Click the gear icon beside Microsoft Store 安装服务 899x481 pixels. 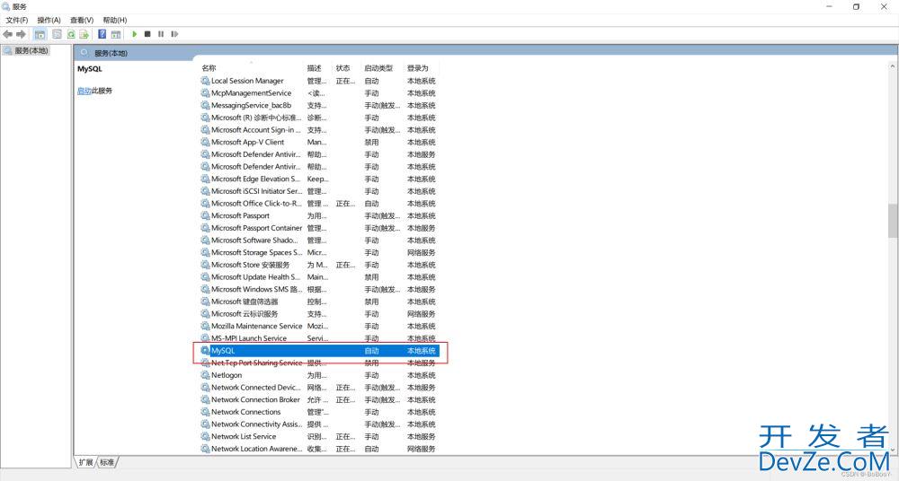pos(205,265)
